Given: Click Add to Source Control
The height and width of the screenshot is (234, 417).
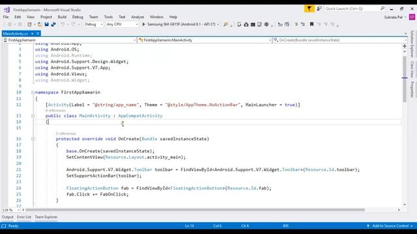Looking at the screenshot, I should click(x=390, y=226).
